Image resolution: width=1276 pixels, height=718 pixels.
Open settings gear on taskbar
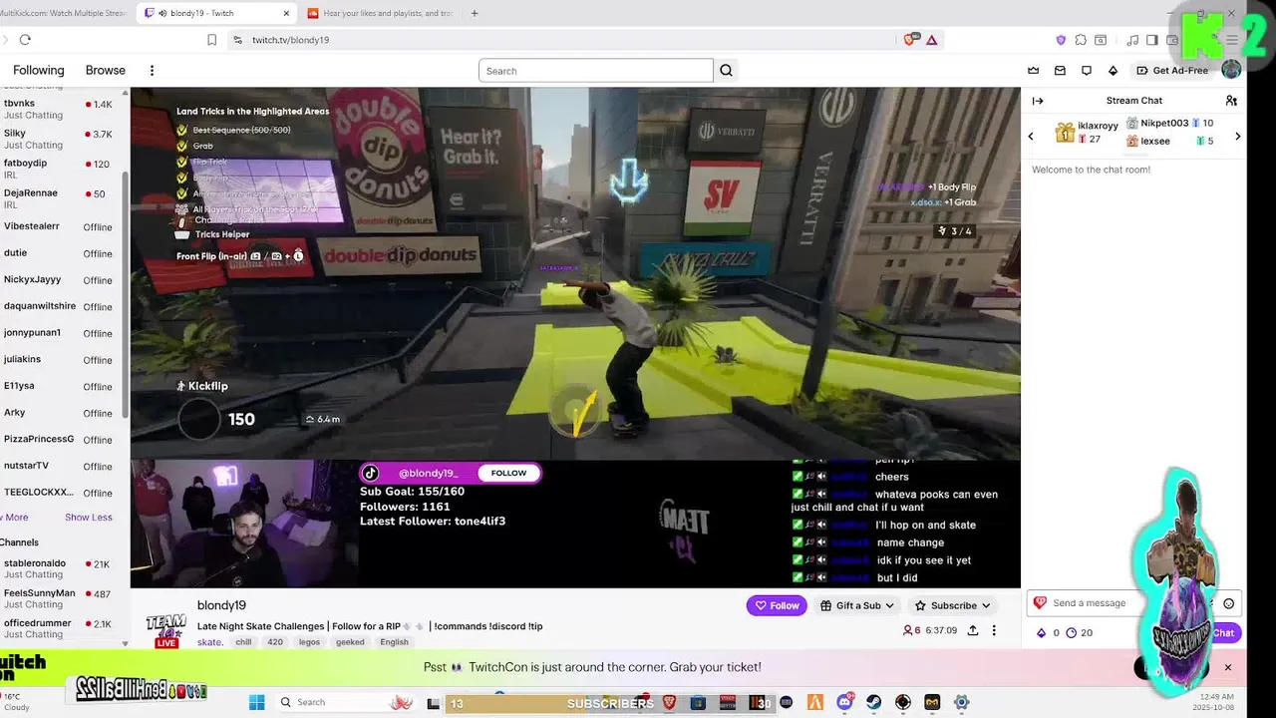point(961,702)
